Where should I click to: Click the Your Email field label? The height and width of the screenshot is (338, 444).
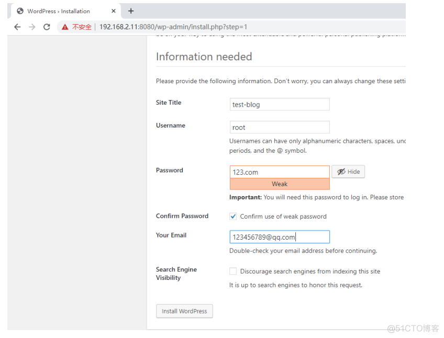[171, 235]
